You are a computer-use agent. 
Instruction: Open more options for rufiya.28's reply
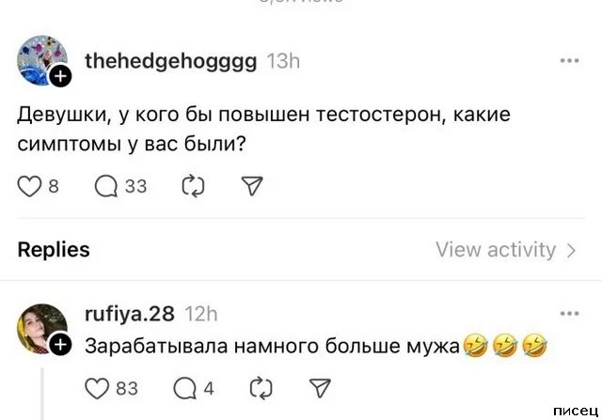(x=569, y=313)
